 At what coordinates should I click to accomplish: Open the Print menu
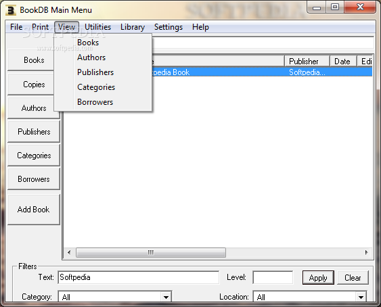(41, 27)
